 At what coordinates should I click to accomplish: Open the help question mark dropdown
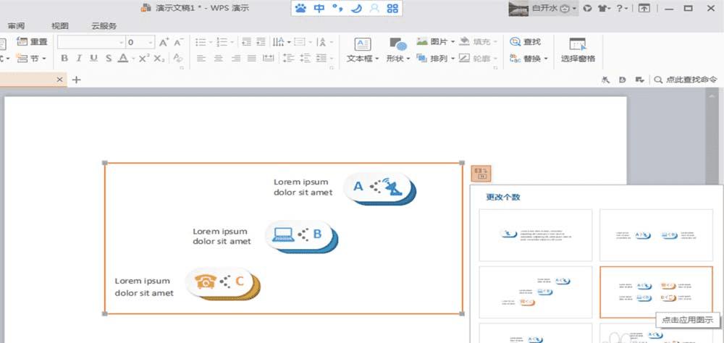tap(623, 8)
